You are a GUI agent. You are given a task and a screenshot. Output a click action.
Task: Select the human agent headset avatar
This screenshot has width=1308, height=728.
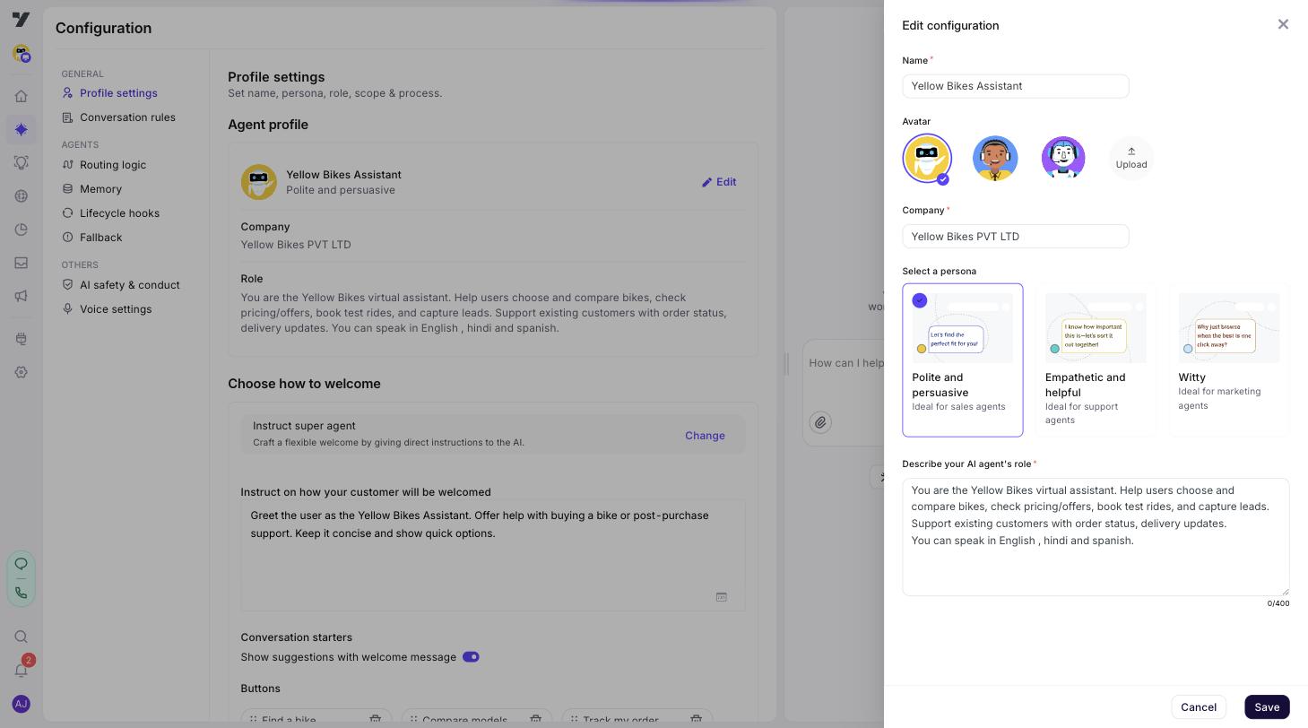[x=995, y=158]
